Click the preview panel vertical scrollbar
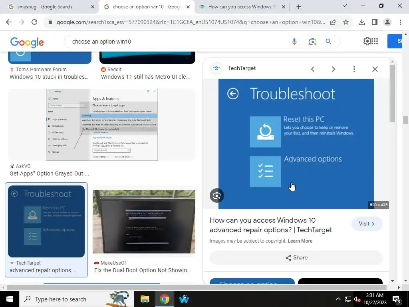Image resolution: width=409 pixels, height=307 pixels. tap(392, 93)
